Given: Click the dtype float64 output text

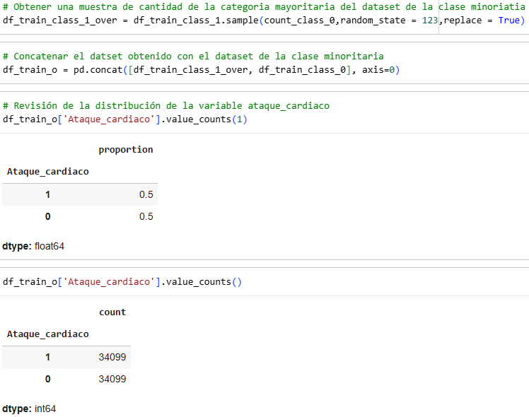Looking at the screenshot, I should point(33,247).
